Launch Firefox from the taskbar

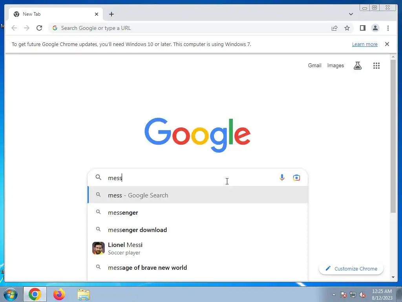(59, 294)
